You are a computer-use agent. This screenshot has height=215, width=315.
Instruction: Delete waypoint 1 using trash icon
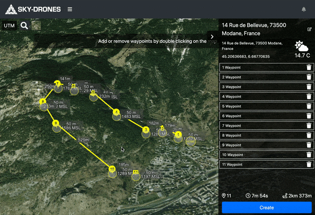coord(309,67)
